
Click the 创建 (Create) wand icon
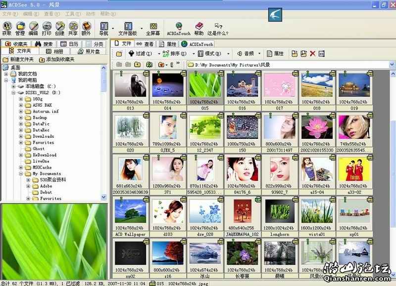[60, 28]
